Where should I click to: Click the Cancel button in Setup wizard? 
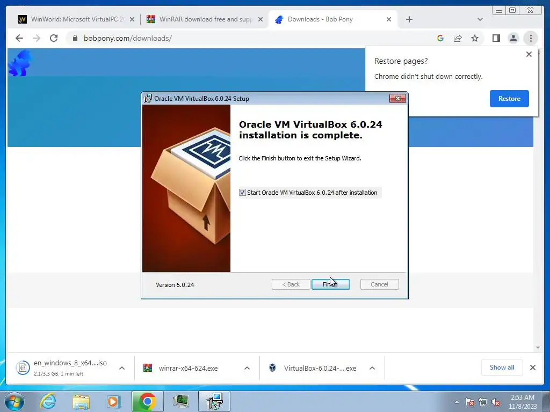tap(379, 284)
